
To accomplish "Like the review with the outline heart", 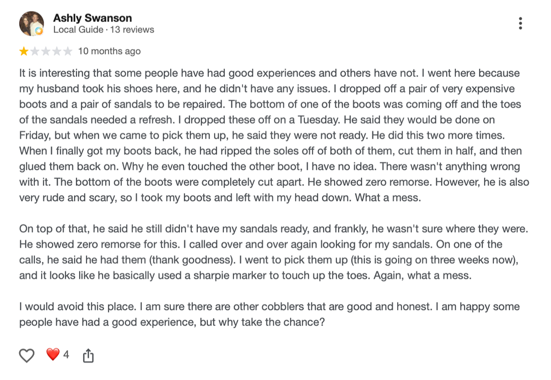I will pos(27,355).
